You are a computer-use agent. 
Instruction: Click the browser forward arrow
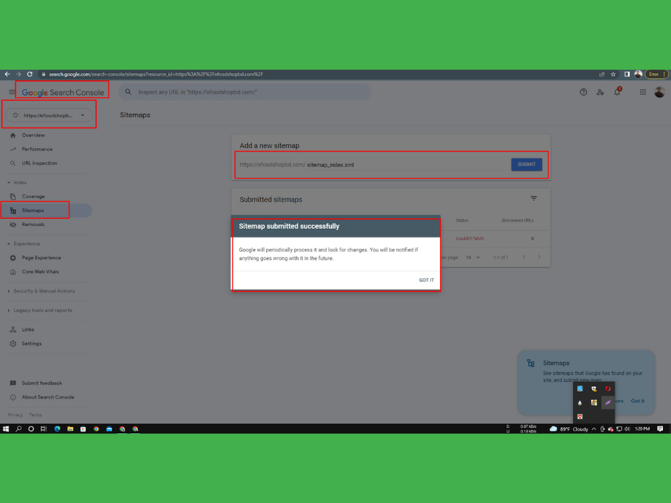pyautogui.click(x=18, y=74)
